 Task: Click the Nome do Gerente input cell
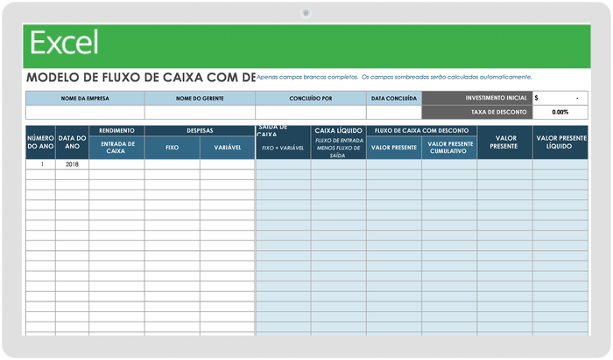(200, 112)
